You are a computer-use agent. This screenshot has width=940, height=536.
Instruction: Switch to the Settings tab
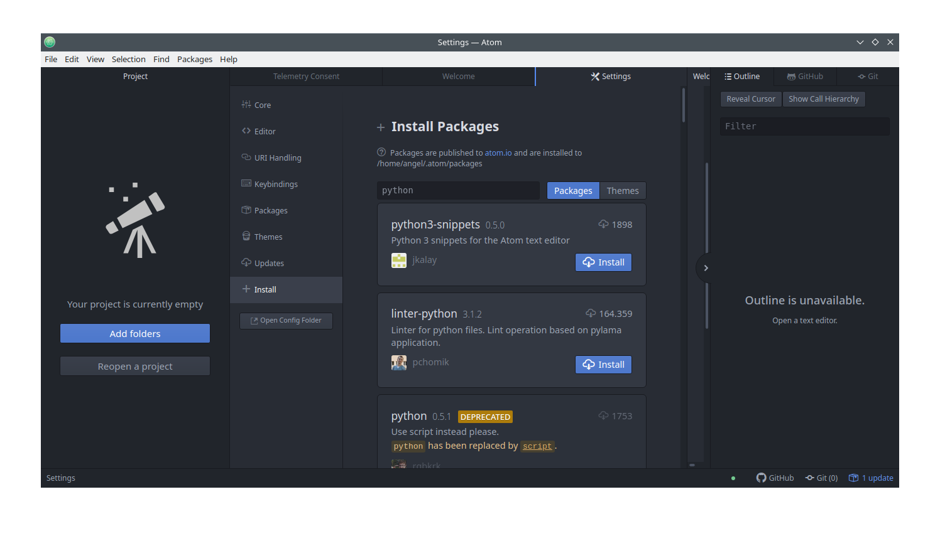tap(611, 77)
